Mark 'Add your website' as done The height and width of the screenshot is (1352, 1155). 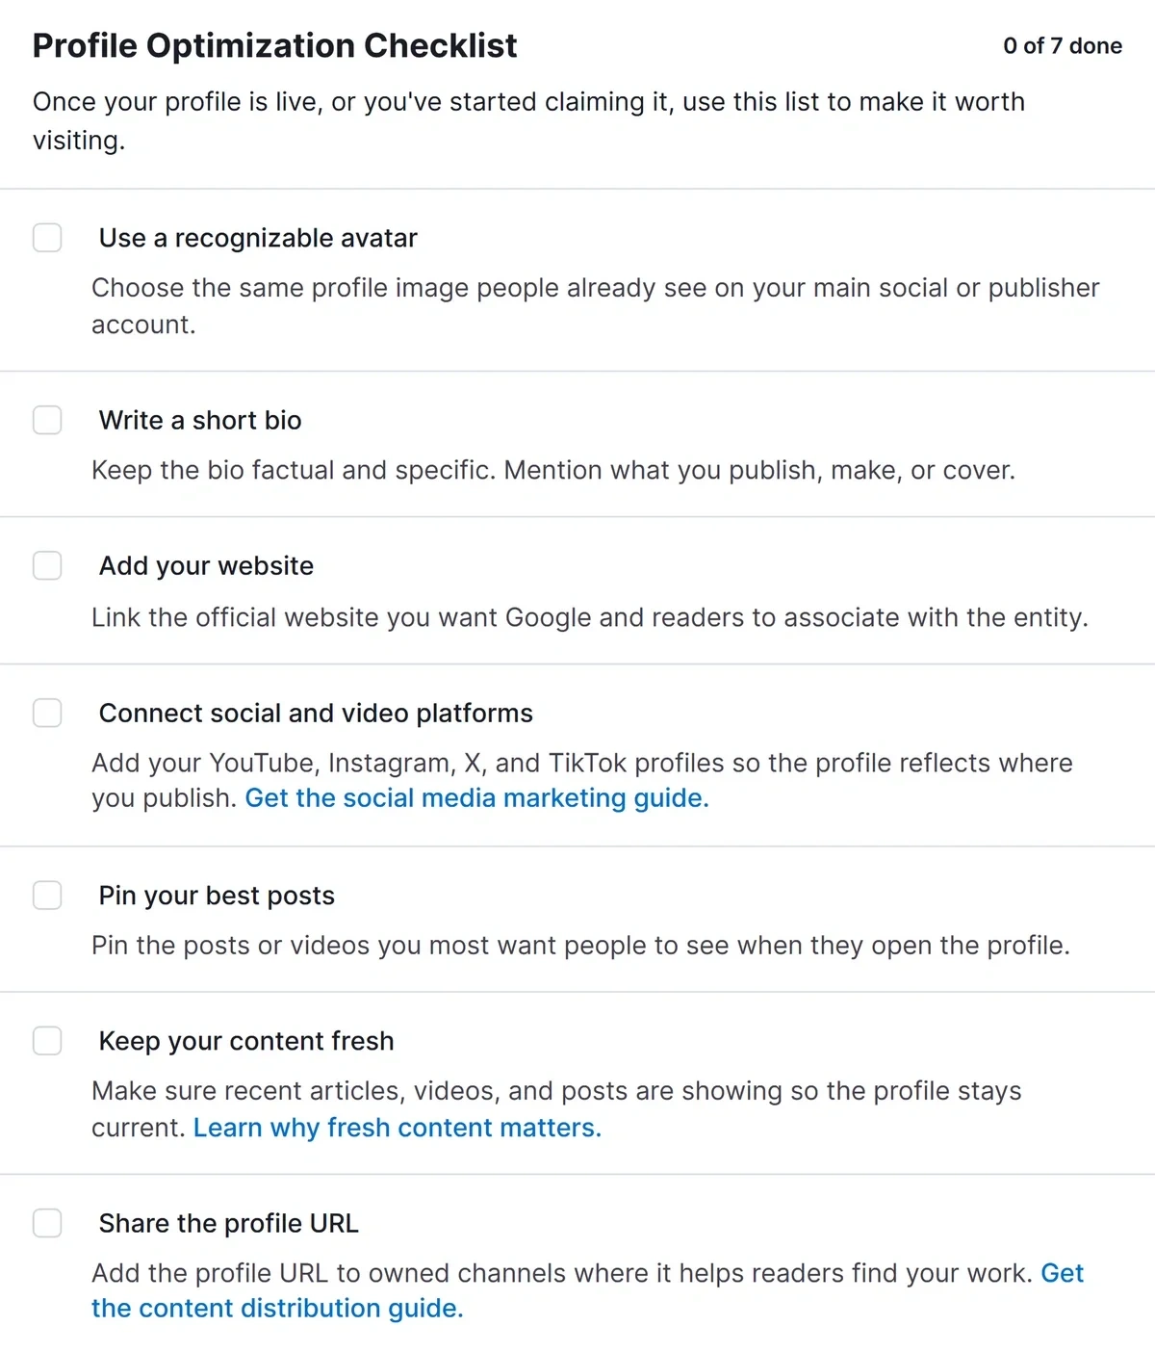47,565
